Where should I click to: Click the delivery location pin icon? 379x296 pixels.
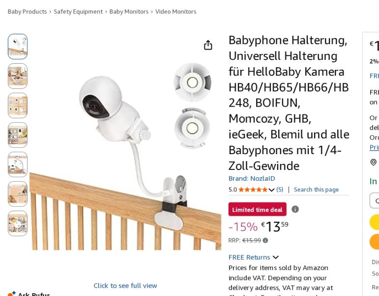pos(374,162)
